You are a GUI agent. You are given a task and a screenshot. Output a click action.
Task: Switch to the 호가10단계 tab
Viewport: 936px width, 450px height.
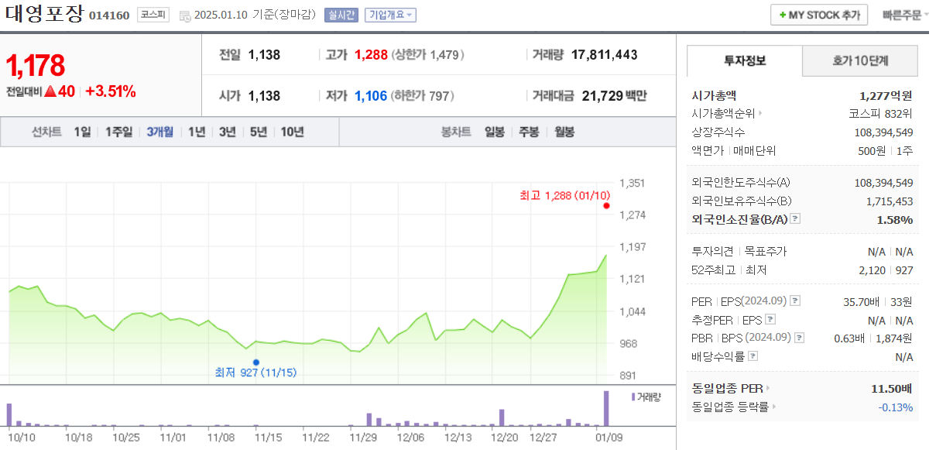(x=860, y=60)
